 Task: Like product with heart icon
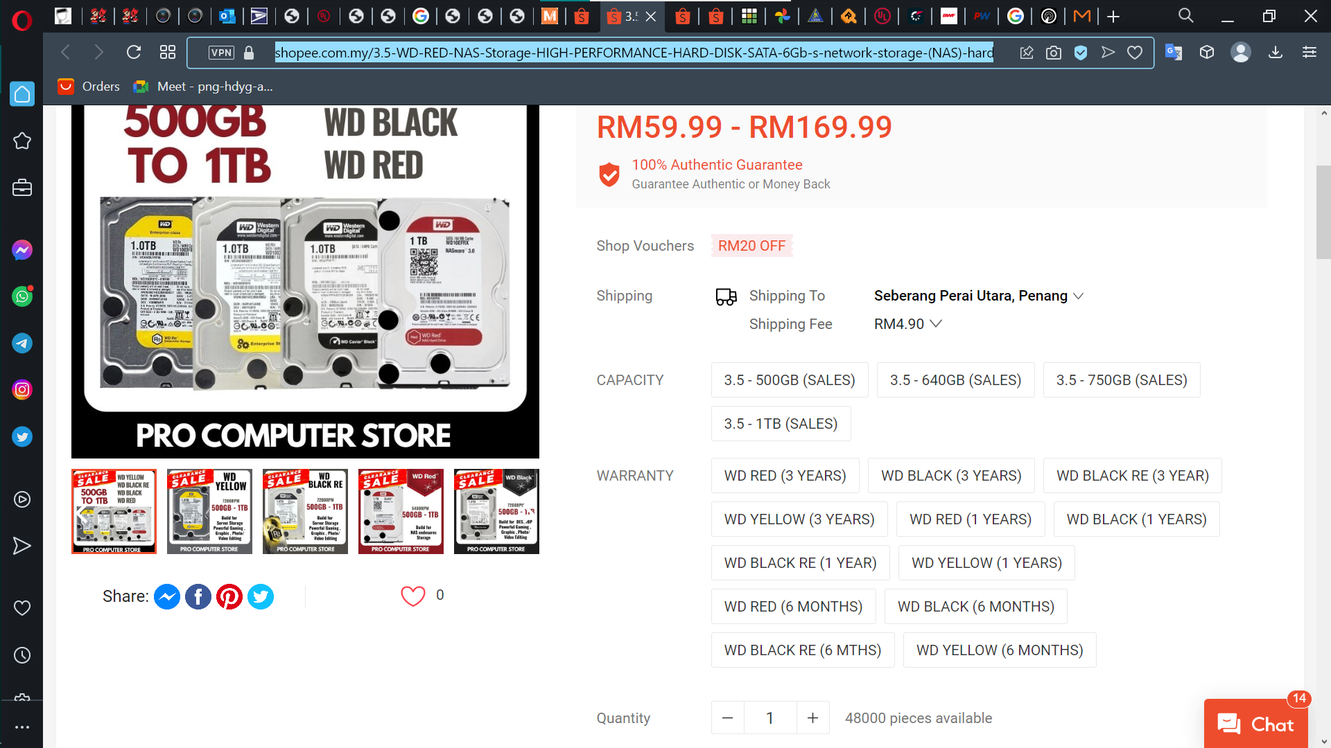[x=413, y=596]
